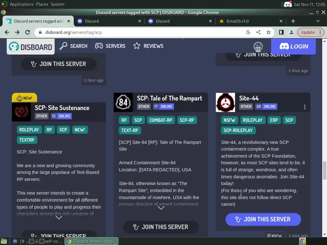Viewport: 327px width, 245px height.
Task: View site information lock icon
Action: click(40, 32)
